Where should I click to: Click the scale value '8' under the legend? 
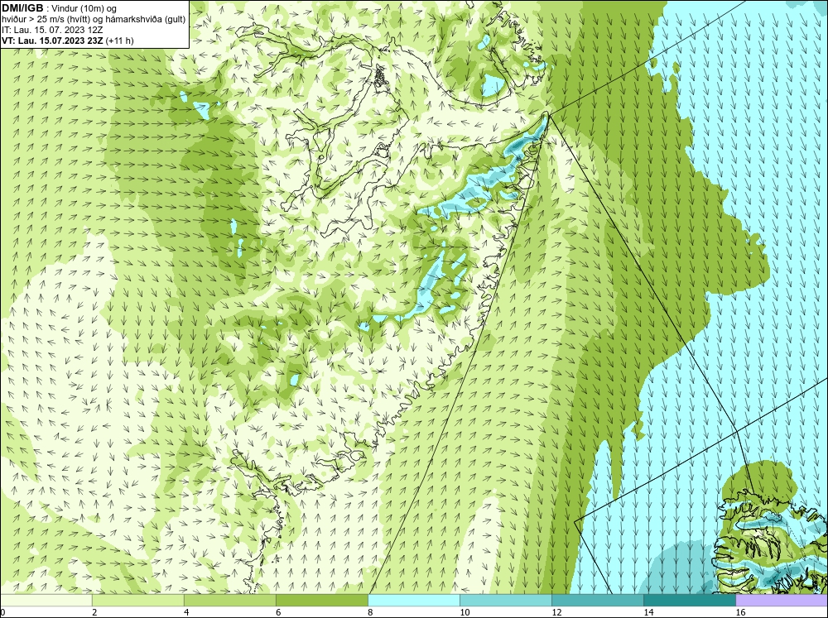tap(370, 612)
